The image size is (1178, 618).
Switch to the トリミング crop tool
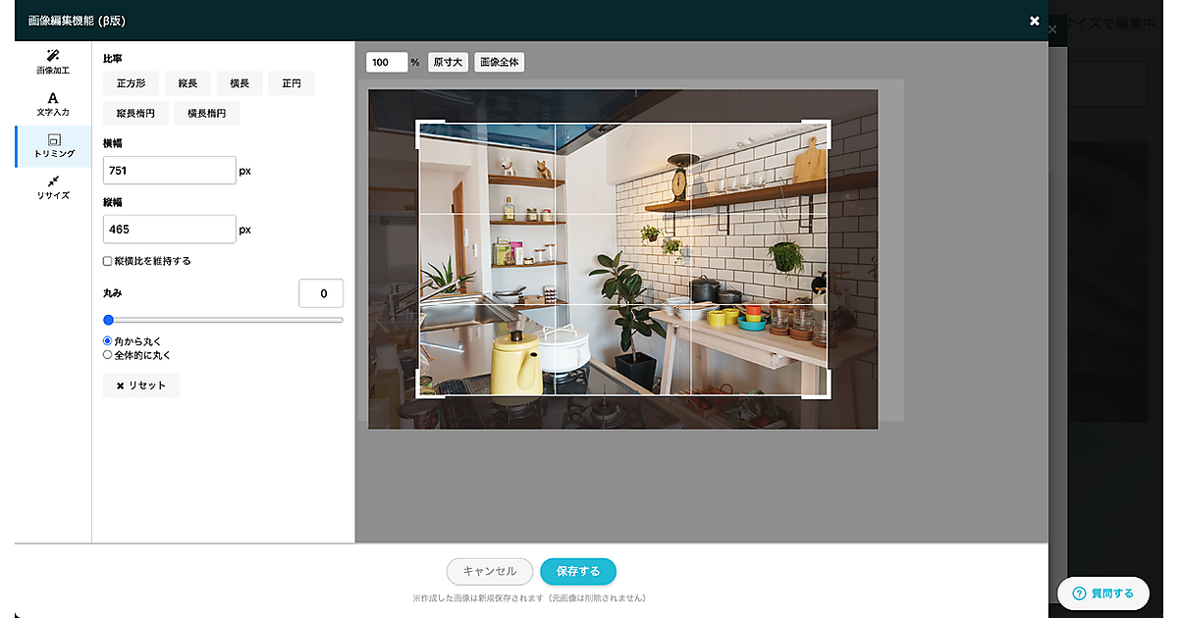click(53, 146)
